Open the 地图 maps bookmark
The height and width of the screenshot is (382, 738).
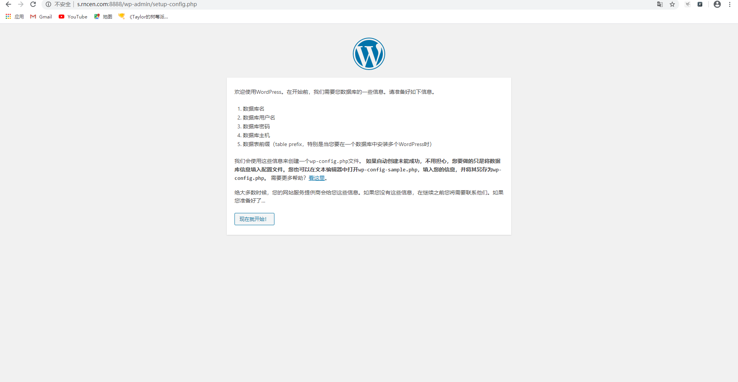(x=103, y=17)
